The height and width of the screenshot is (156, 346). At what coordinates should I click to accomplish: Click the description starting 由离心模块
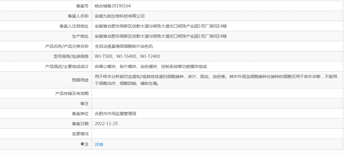pyautogui.click(x=151, y=66)
